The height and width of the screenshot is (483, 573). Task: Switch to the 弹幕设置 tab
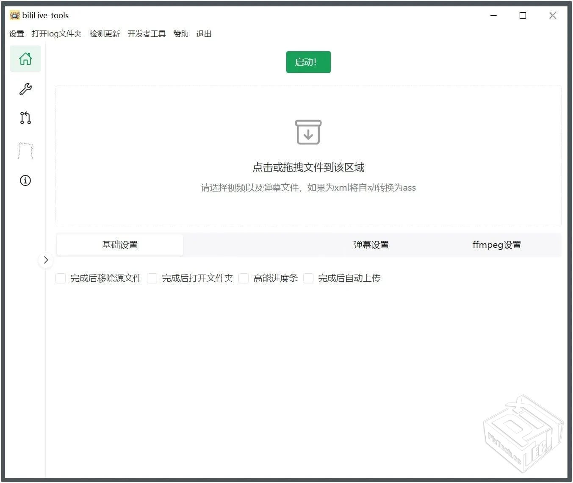pos(370,244)
